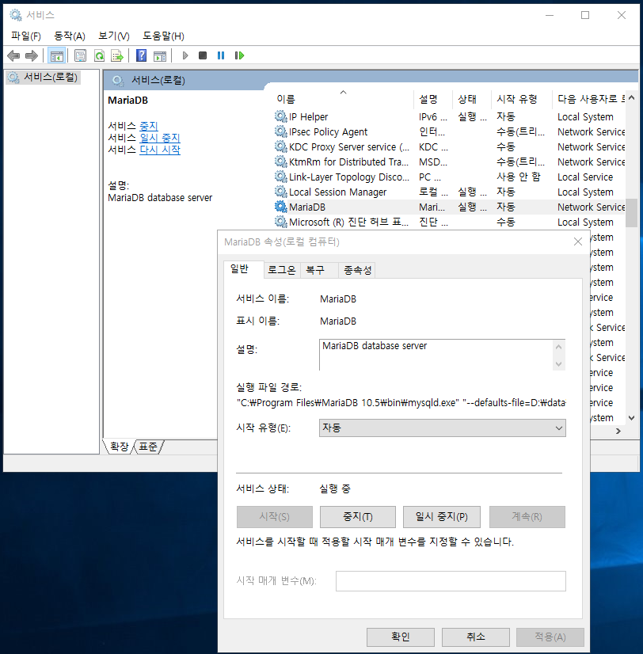Sort by the 다음 사용자로 column header
Screen dimensions: 643x654
pos(588,99)
